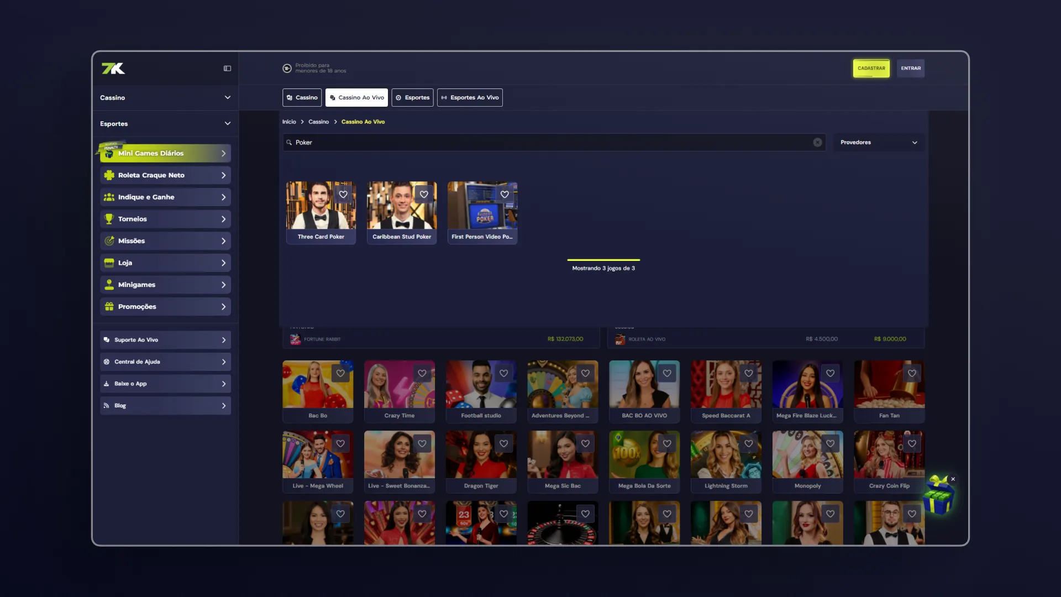This screenshot has height=597, width=1061.
Task: Open the Provedores dropdown
Action: pyautogui.click(x=878, y=143)
